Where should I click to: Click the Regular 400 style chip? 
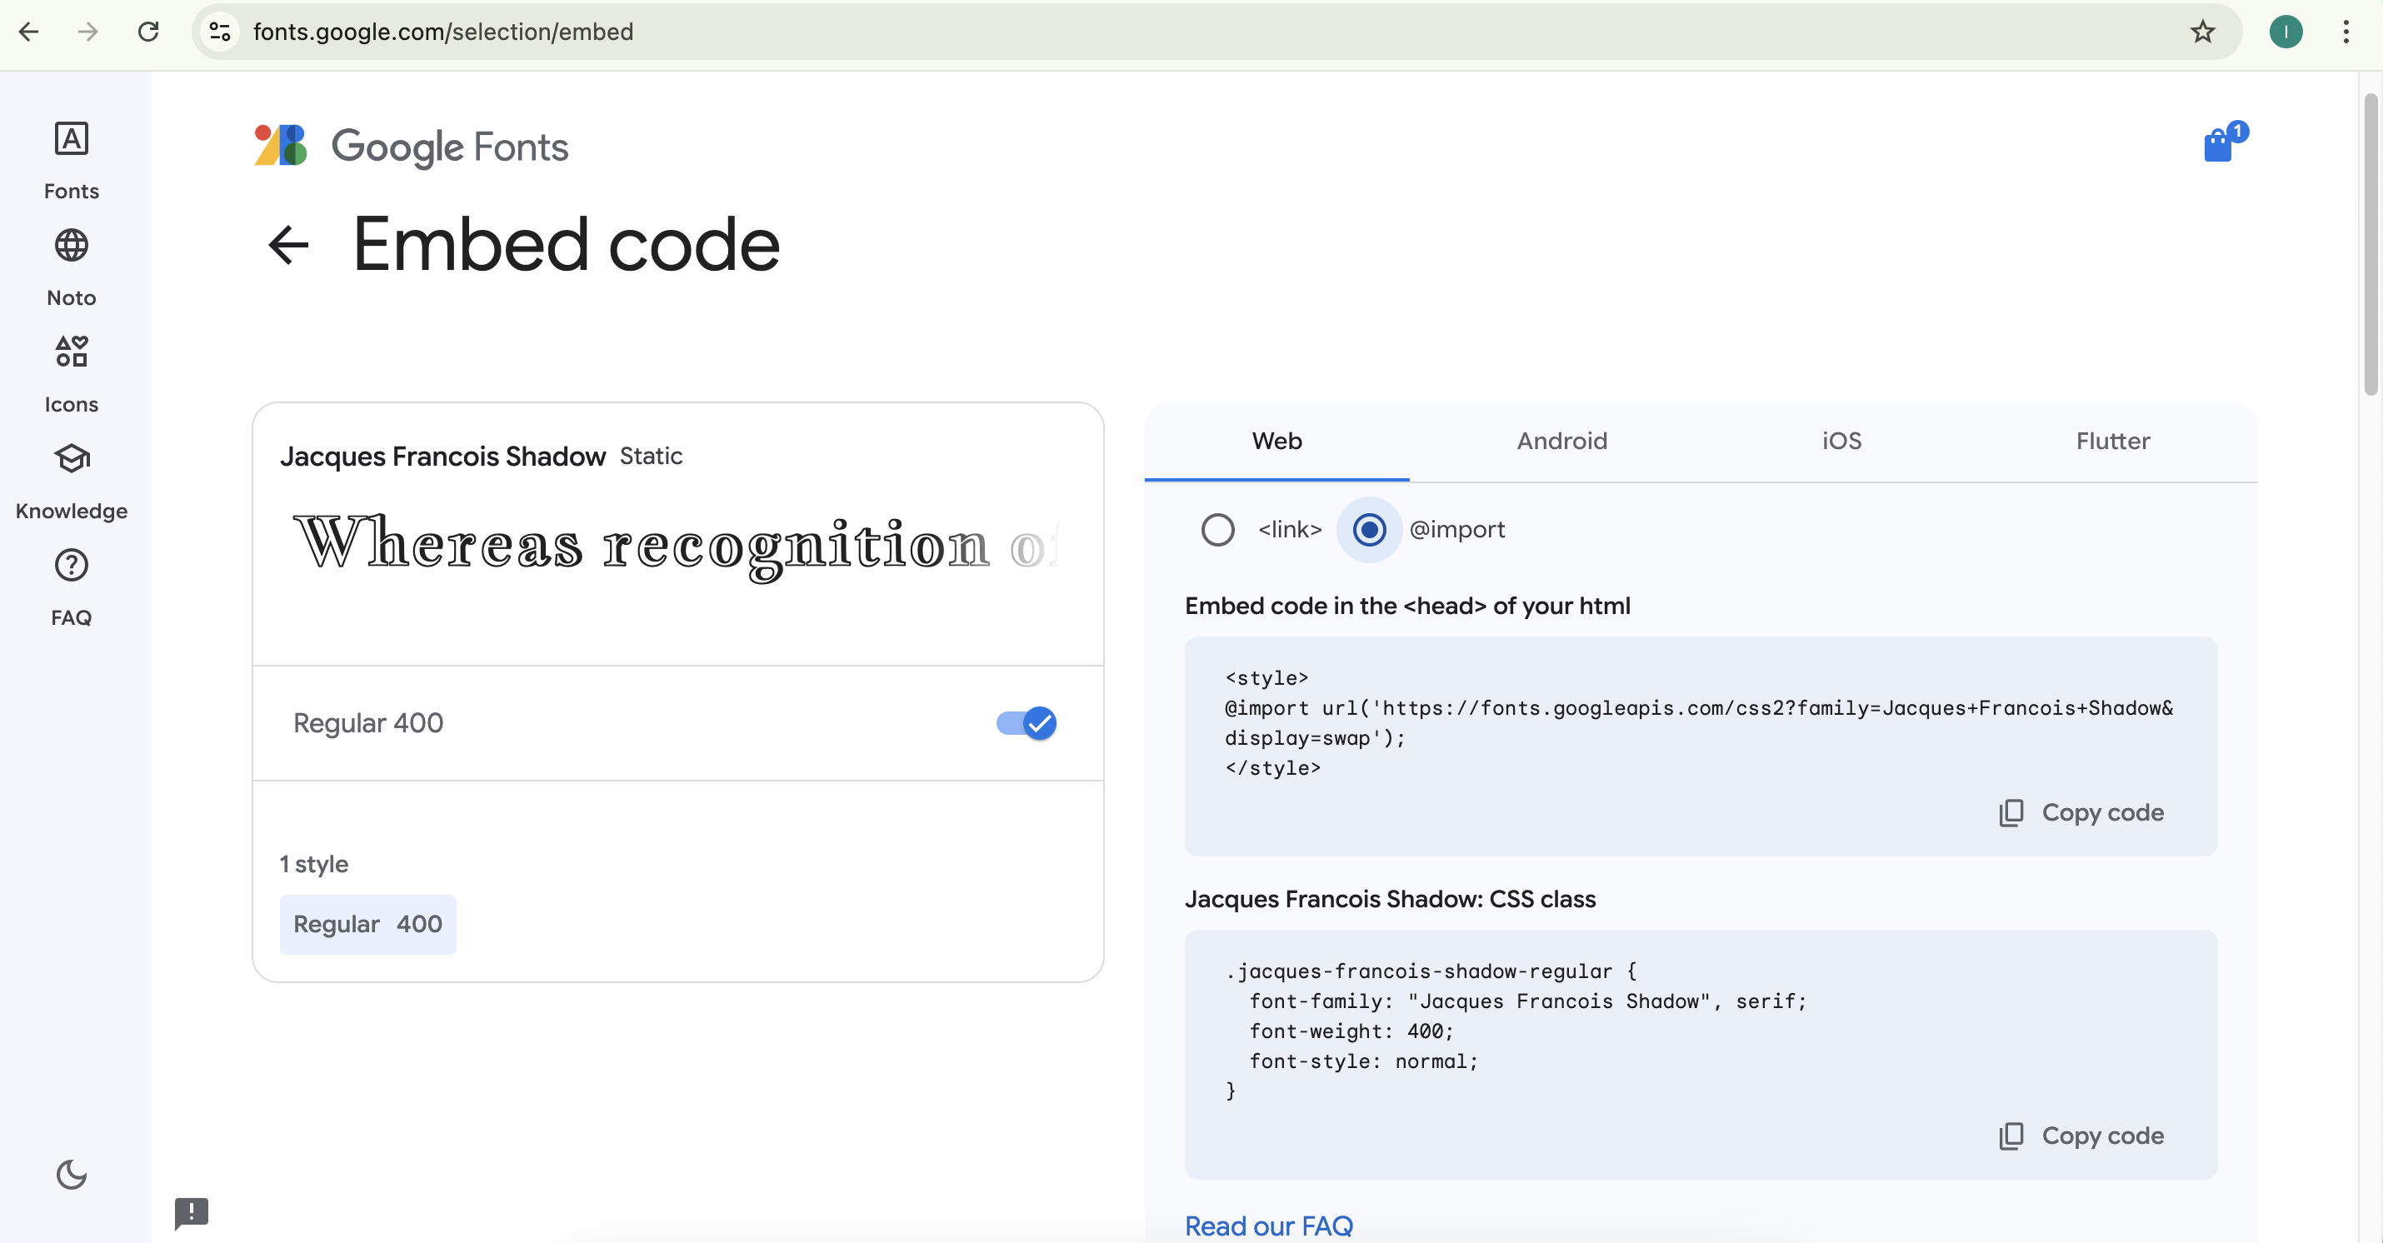coord(368,924)
